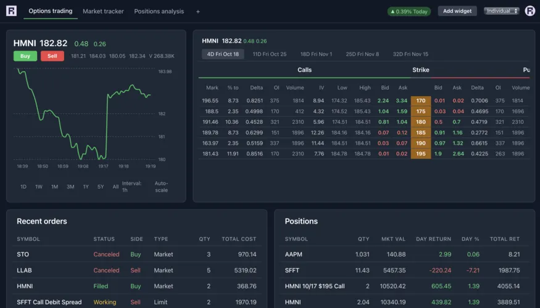Click the 185 strike price cell
Viewport: 540px width, 308px height.
(420, 132)
